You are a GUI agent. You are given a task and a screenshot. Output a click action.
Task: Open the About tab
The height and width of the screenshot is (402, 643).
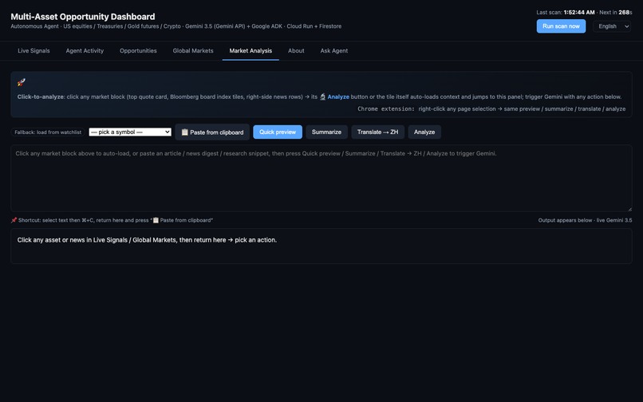[x=296, y=51]
